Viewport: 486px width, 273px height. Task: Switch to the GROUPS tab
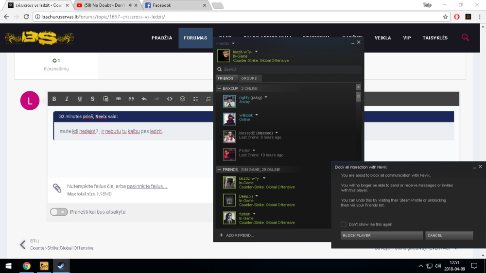pos(249,78)
